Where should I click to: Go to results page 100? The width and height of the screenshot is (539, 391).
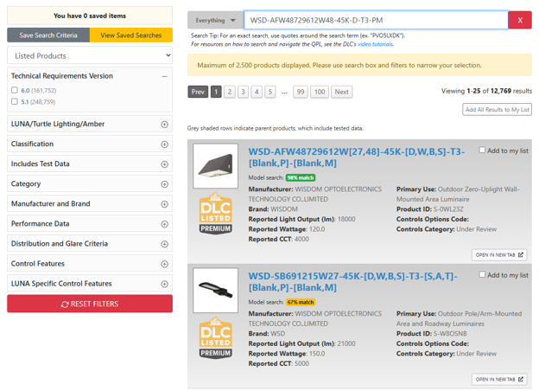tap(320, 92)
